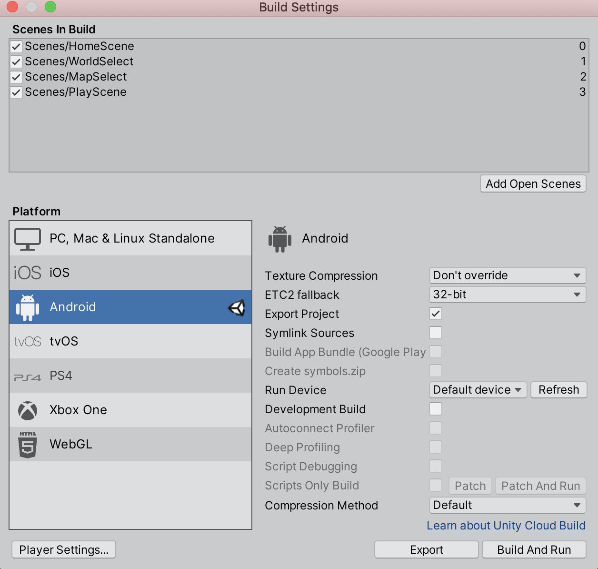Image resolution: width=598 pixels, height=569 pixels.
Task: Click the Add Open Scenes button
Action: coord(533,184)
